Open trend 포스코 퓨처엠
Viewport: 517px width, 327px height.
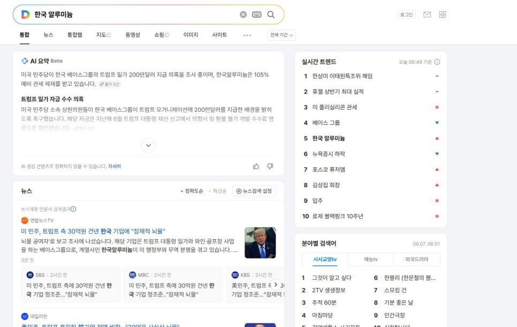(329, 170)
